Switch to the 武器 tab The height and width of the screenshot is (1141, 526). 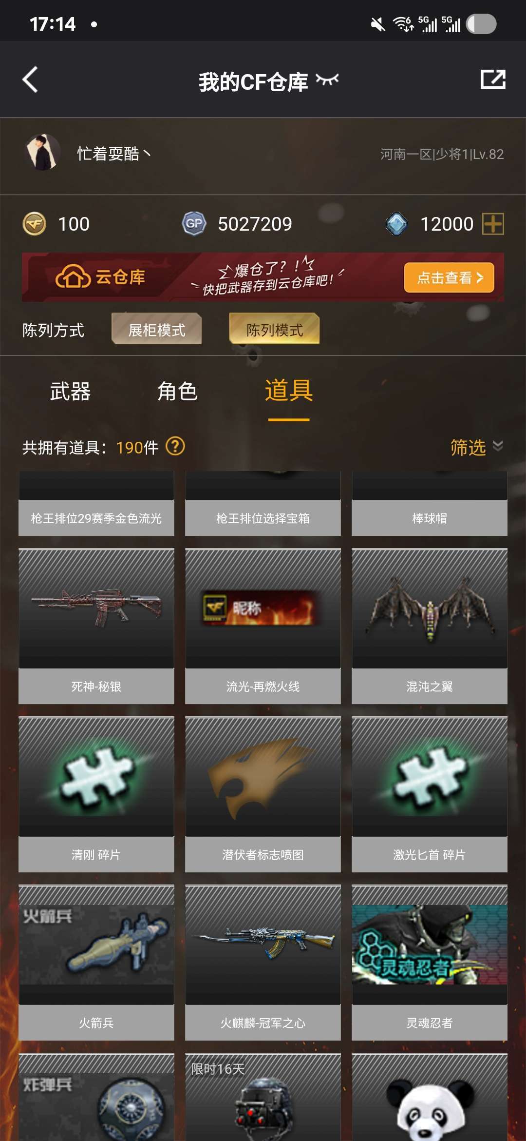[70, 392]
